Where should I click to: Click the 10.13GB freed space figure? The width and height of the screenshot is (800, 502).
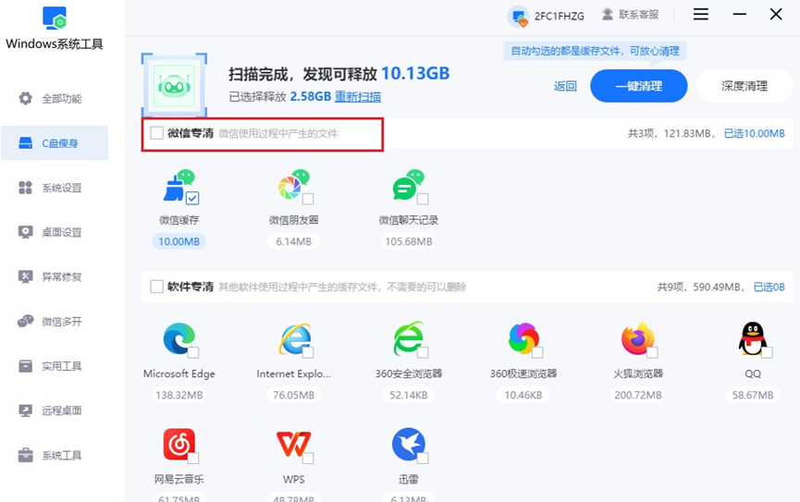[x=415, y=73]
